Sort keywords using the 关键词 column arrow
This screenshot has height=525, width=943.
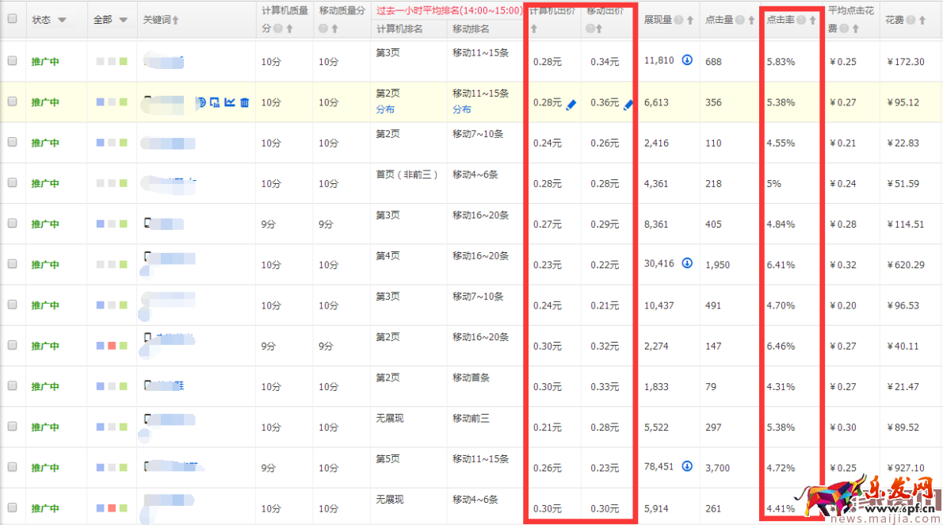click(x=175, y=19)
